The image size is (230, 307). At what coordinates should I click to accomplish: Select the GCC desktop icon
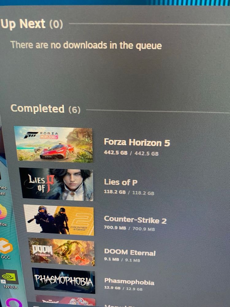point(5,246)
